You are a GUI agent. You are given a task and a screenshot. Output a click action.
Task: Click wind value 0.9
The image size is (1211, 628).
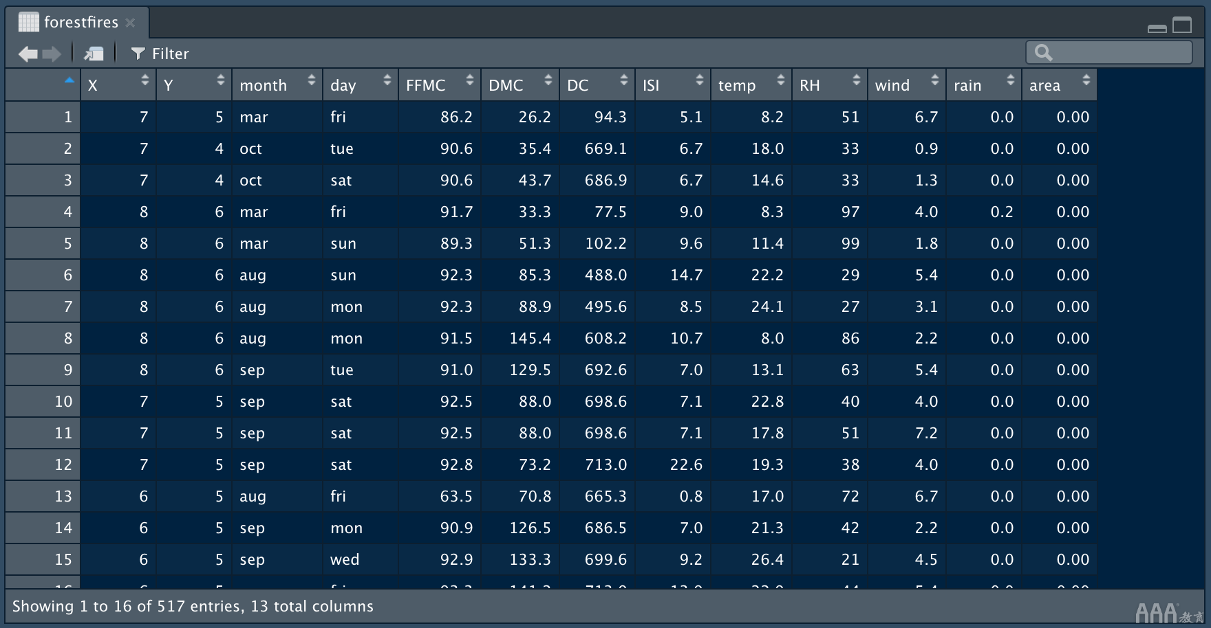(x=926, y=149)
